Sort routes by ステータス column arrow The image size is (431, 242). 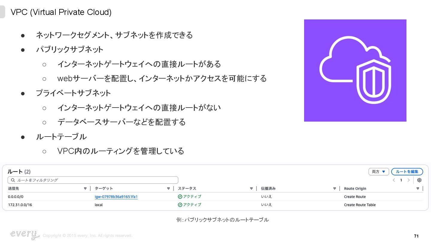pos(251,189)
